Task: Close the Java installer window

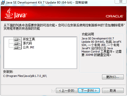Action: point(121,2)
